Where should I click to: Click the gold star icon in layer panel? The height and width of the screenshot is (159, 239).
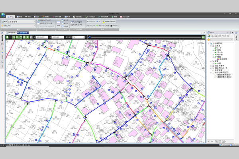208,40
